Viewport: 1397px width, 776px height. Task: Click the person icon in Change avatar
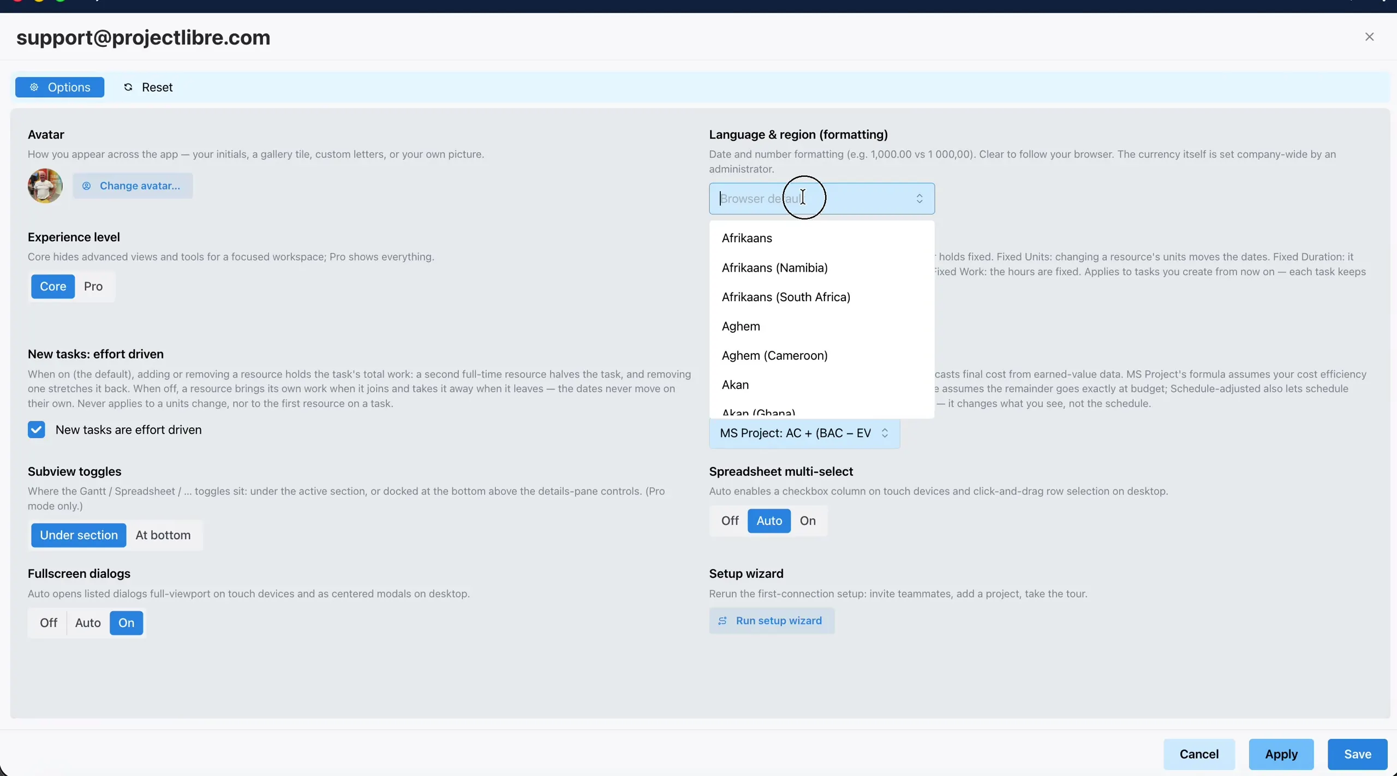(86, 186)
